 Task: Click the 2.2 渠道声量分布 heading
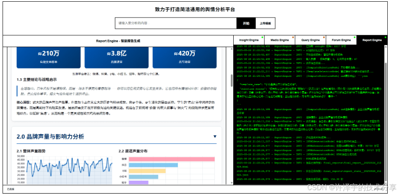point(133,151)
